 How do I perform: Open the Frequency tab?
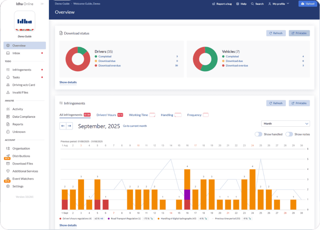tap(198, 115)
